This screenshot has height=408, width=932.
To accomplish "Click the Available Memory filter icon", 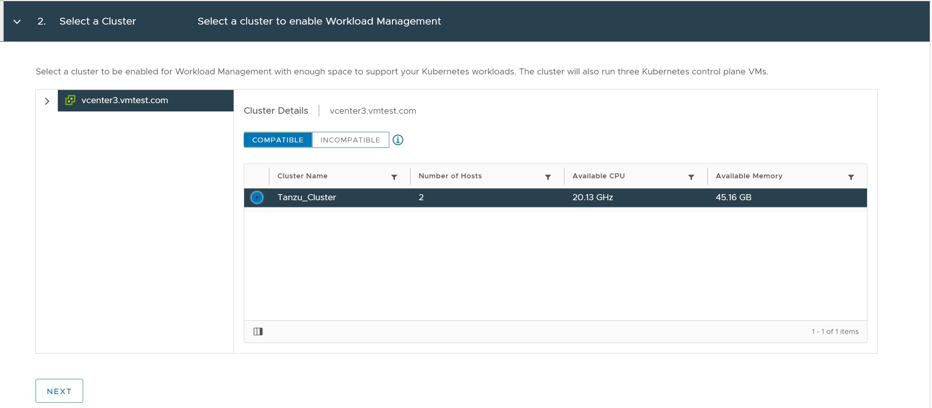I will click(851, 177).
